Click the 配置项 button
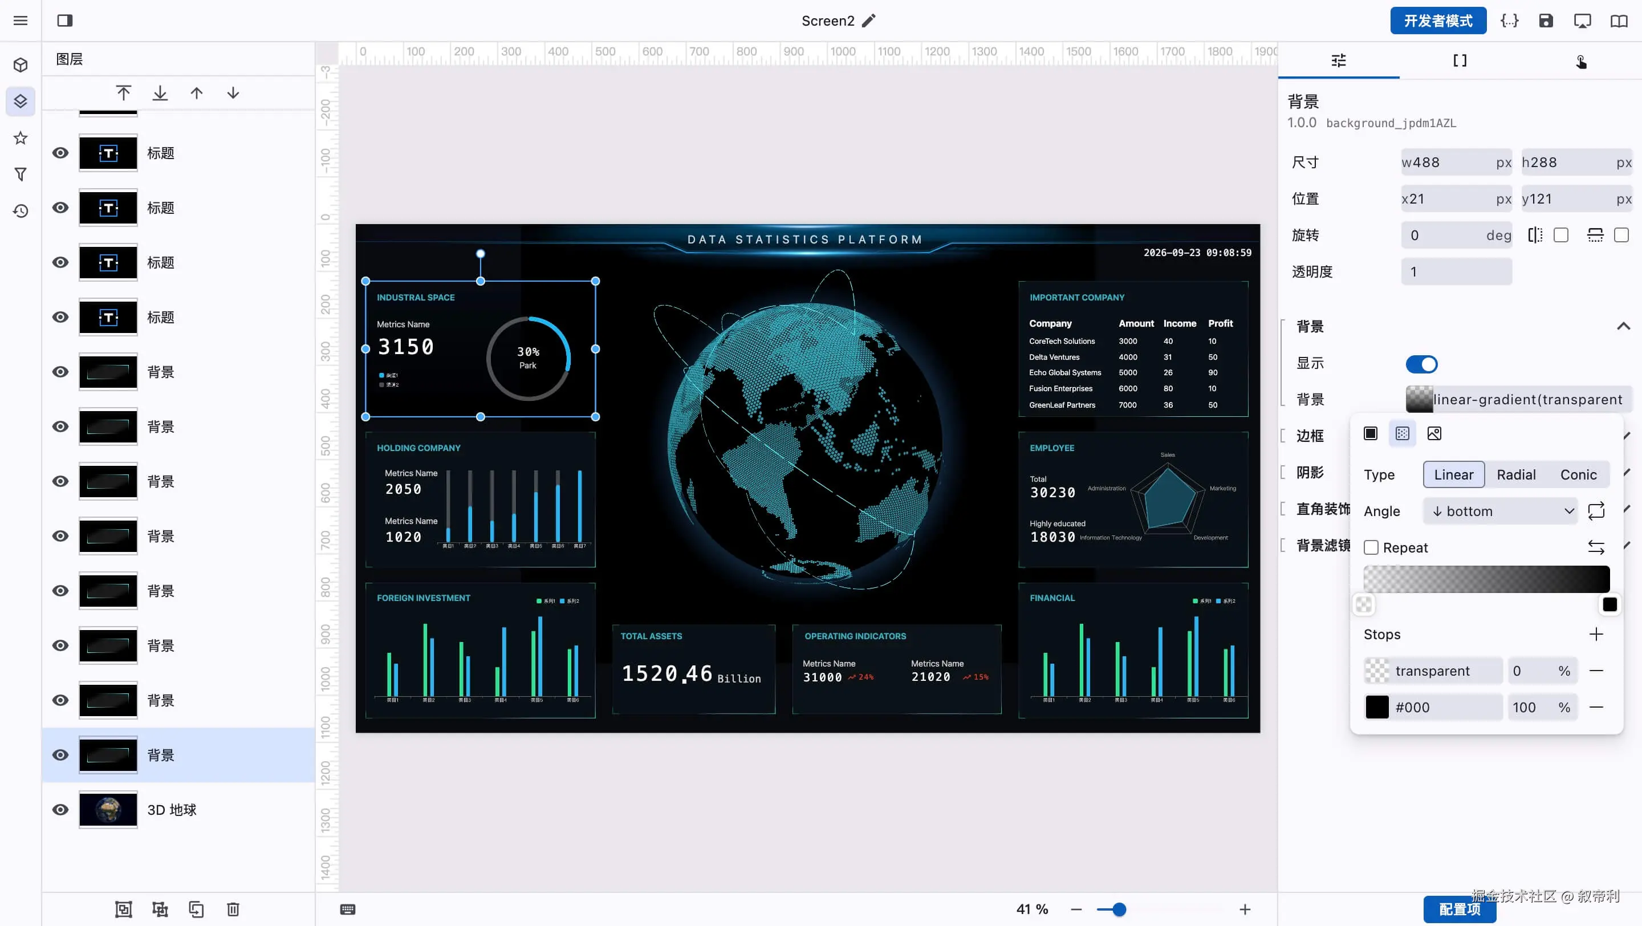The height and width of the screenshot is (926, 1642). 1460,909
